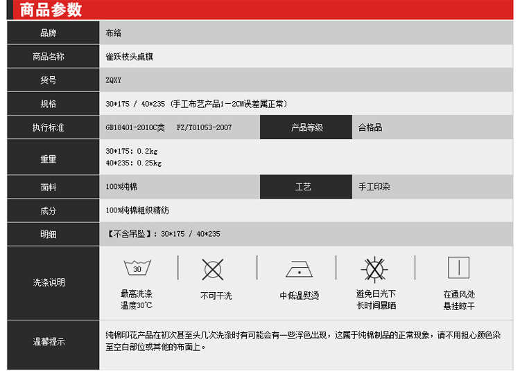
Task: Click the 成分 label cell
Action: click(53, 210)
